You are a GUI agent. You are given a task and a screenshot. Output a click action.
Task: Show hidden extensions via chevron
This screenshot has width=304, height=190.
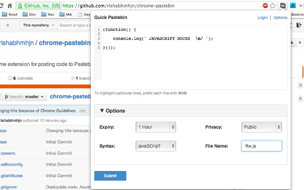(x=301, y=6)
